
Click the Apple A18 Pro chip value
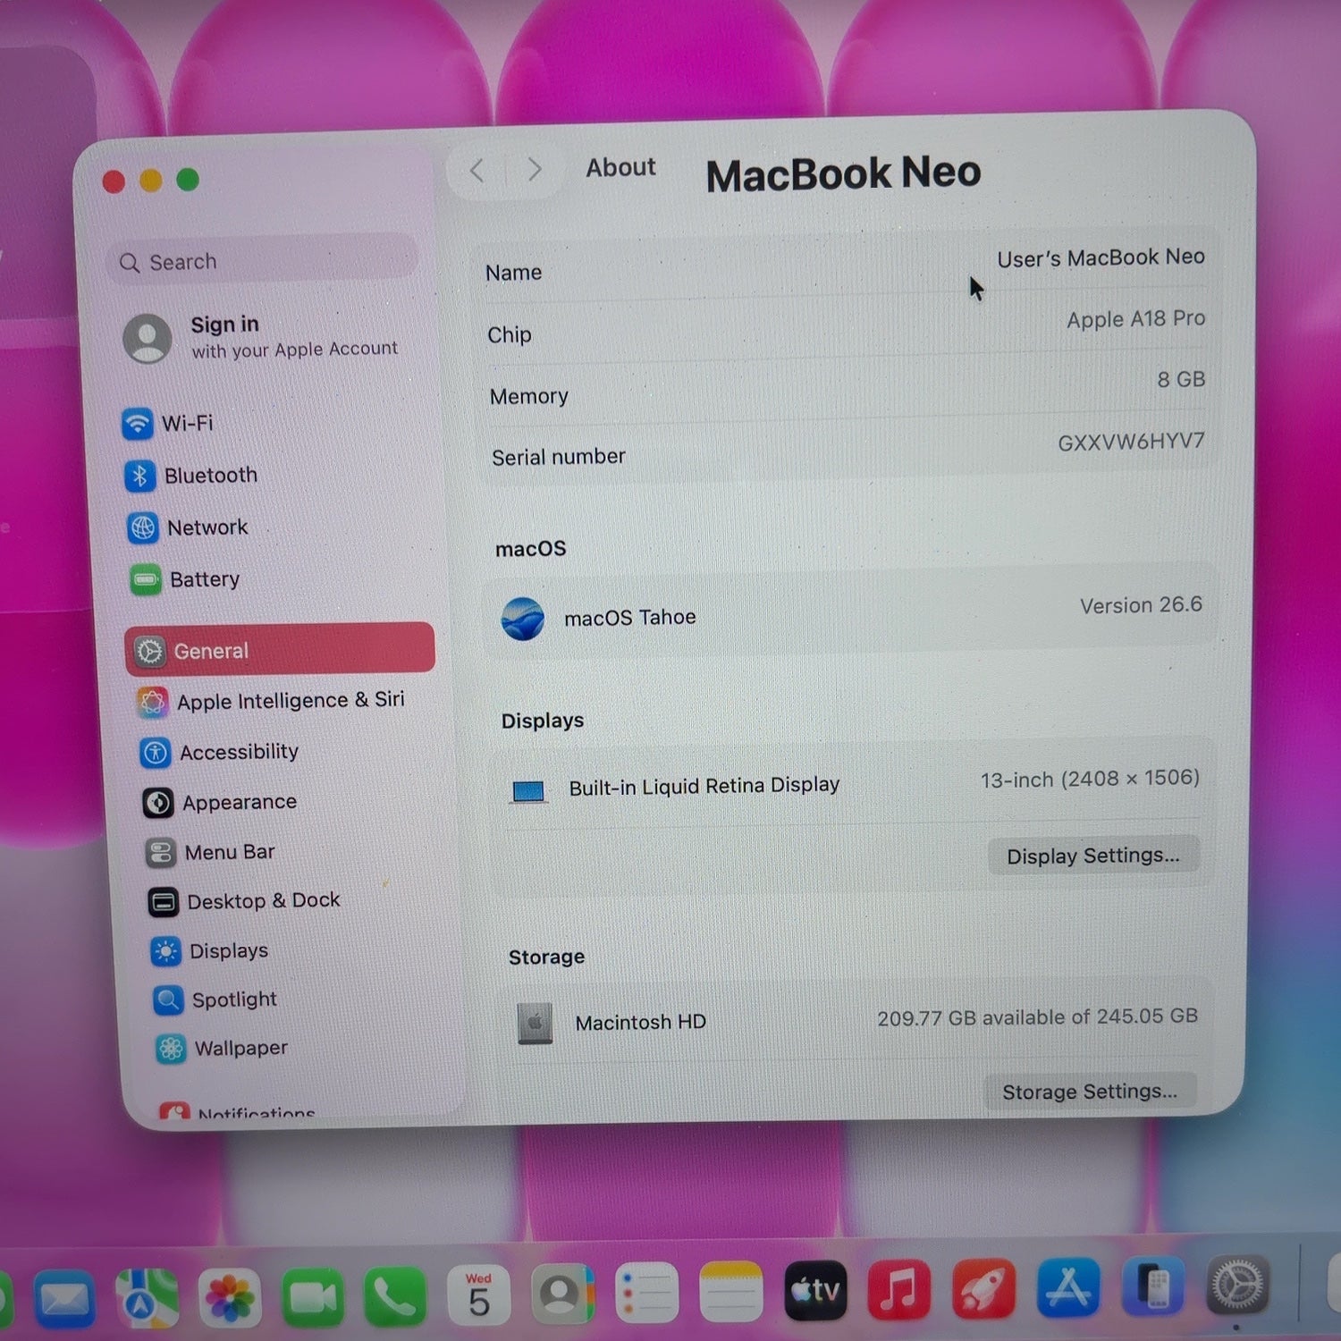point(1135,318)
